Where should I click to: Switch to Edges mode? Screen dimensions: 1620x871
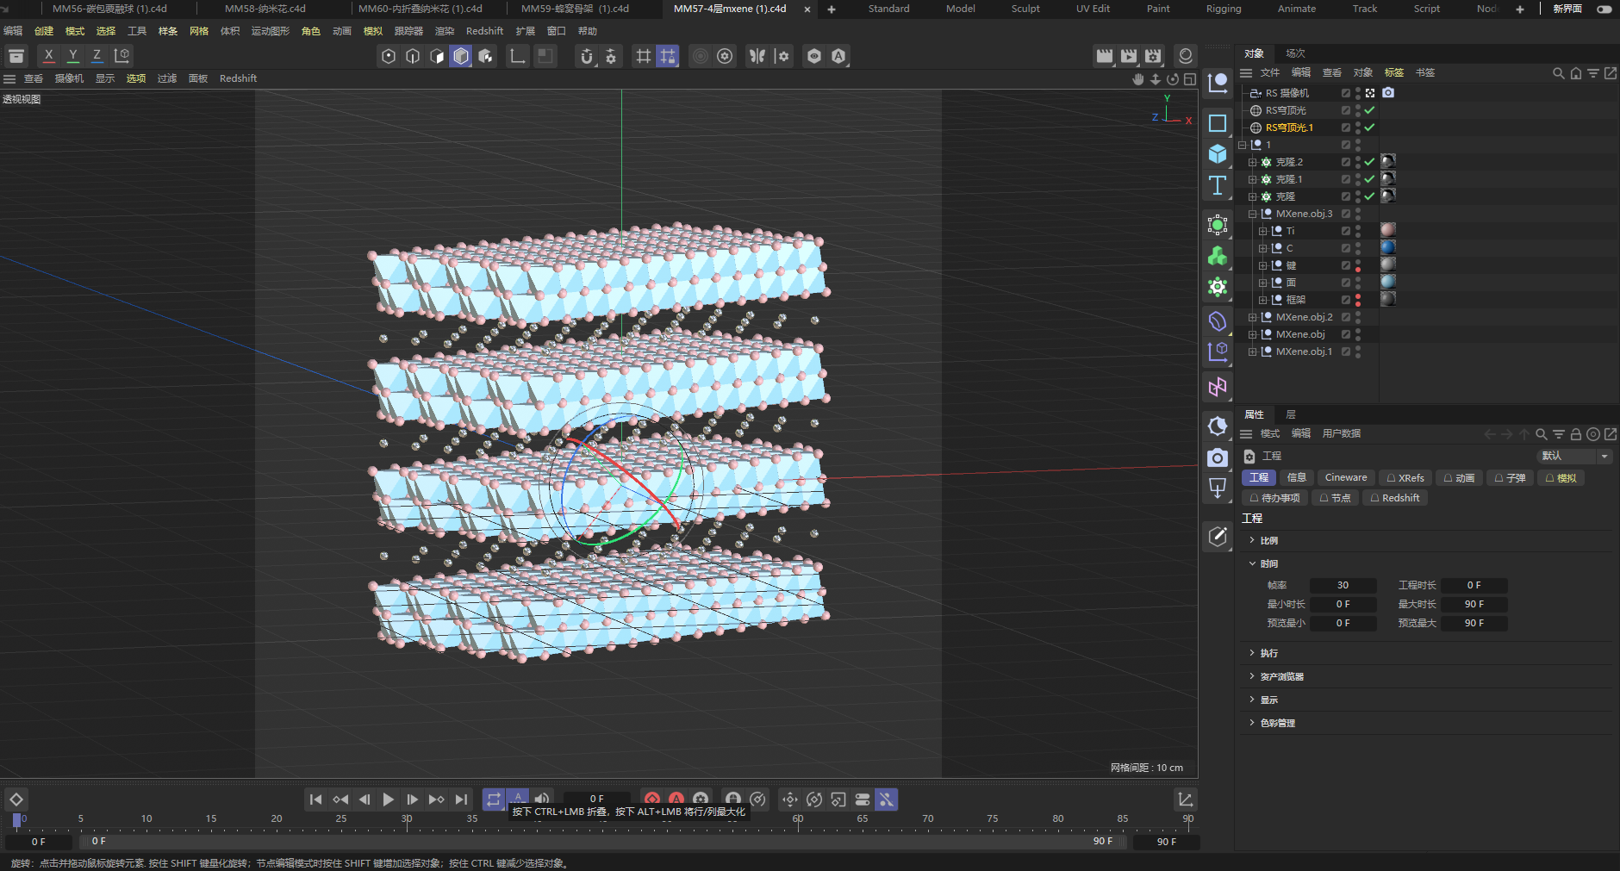click(x=413, y=56)
